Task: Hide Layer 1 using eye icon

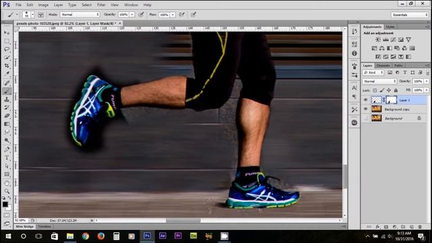Action: point(366,100)
